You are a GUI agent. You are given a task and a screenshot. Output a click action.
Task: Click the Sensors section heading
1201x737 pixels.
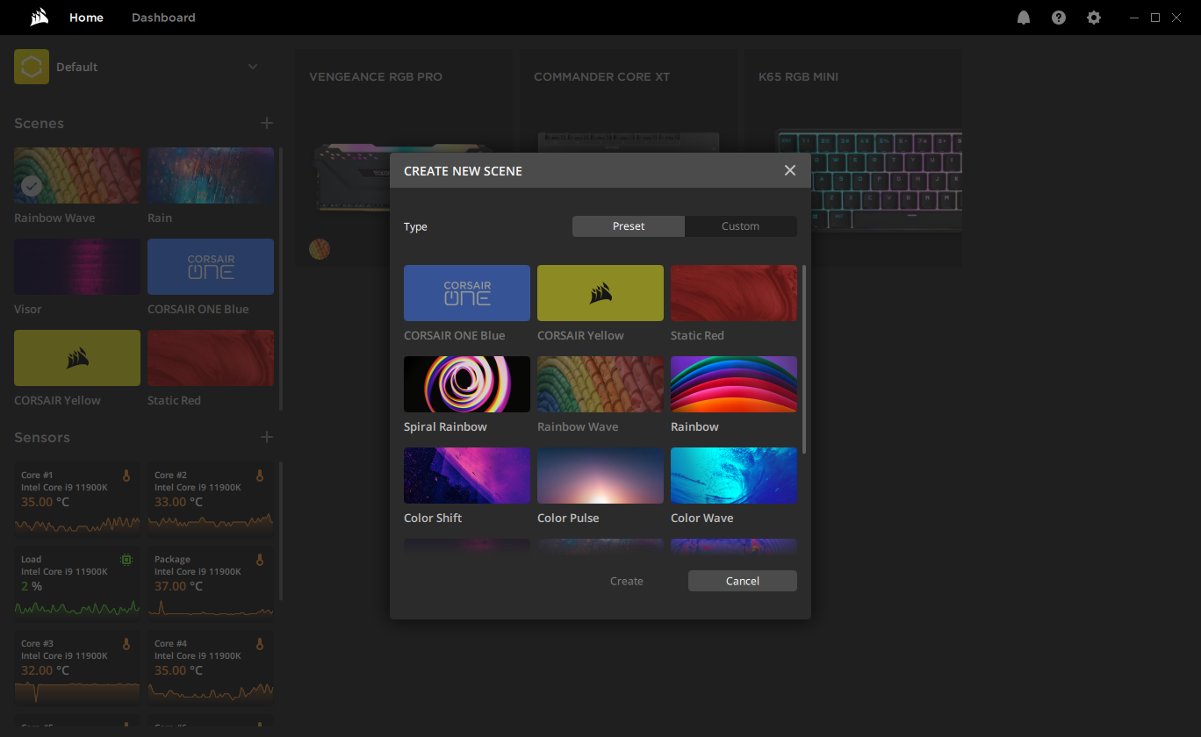click(x=42, y=438)
